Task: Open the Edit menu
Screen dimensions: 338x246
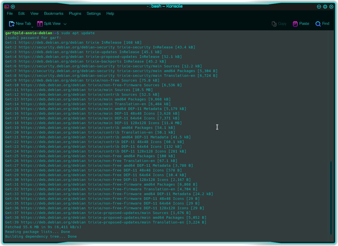Action: coord(22,13)
